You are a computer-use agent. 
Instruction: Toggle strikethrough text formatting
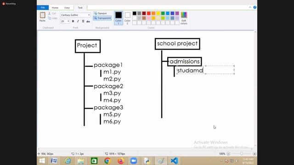[88, 22]
